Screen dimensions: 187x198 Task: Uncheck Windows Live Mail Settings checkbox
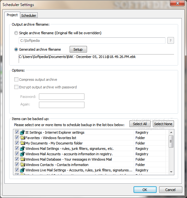(17, 170)
